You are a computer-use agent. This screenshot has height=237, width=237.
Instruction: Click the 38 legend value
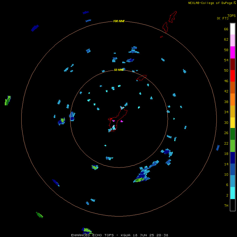(226, 102)
